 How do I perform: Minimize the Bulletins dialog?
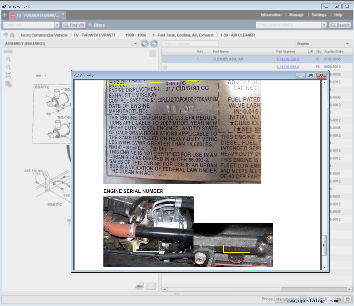(300, 76)
